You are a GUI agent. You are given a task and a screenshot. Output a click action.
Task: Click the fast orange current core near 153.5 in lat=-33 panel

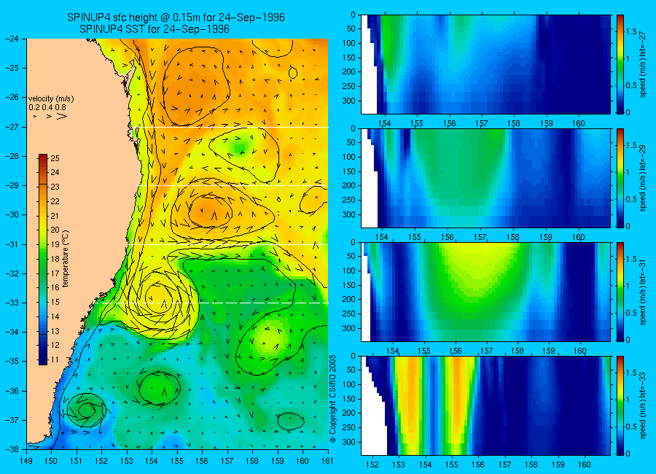[x=412, y=402]
